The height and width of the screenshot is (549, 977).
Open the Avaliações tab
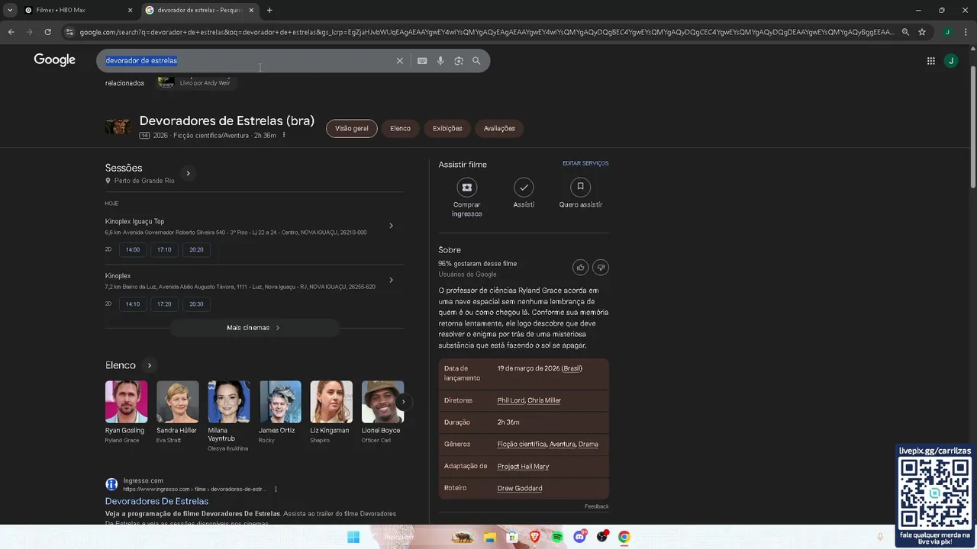[x=499, y=128]
